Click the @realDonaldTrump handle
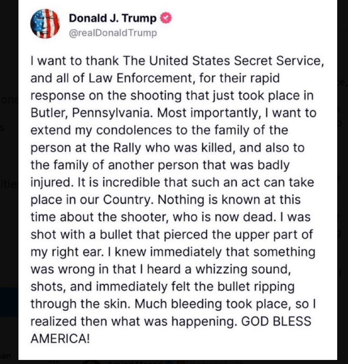Viewport: 348px width, 364px height. (113, 33)
